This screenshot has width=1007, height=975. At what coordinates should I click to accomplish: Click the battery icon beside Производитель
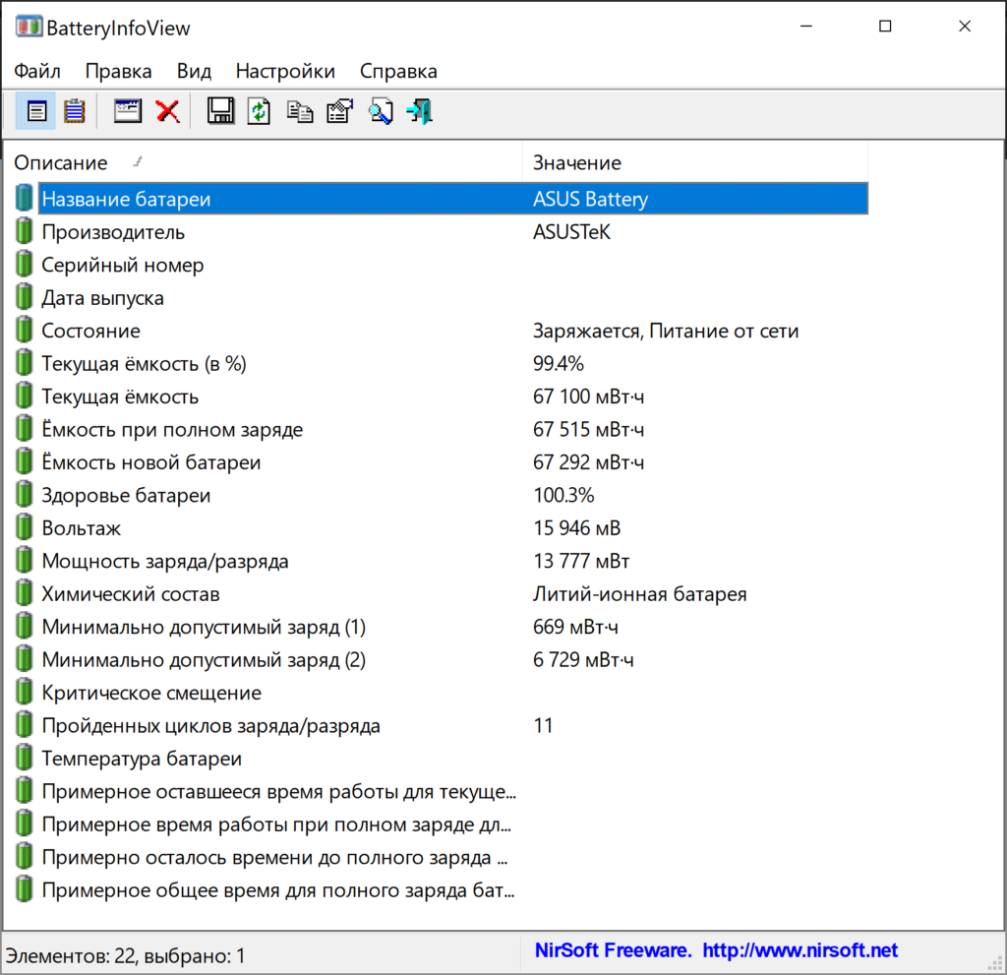point(24,231)
